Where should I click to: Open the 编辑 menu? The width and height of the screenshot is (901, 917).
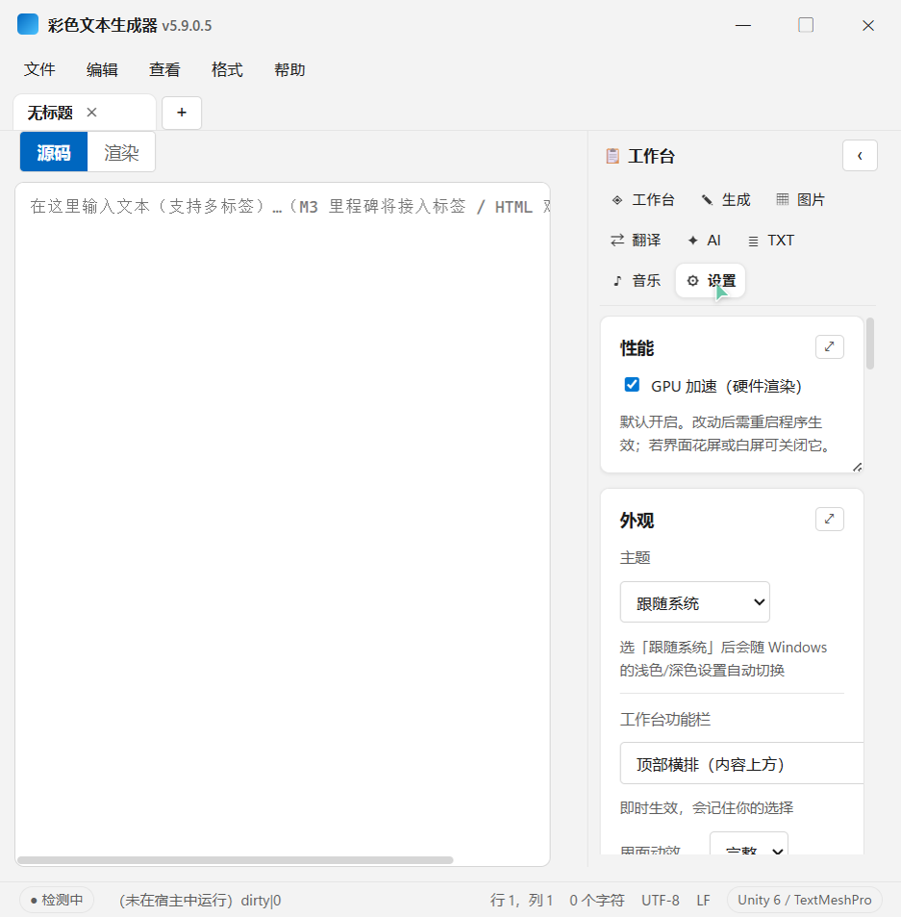point(102,69)
